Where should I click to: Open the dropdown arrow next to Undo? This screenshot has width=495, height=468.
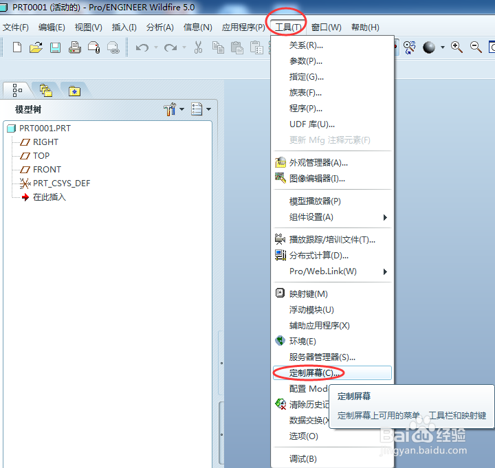click(156, 47)
